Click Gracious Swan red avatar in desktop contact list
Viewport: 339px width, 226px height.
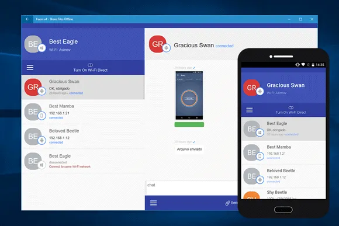coord(33,87)
